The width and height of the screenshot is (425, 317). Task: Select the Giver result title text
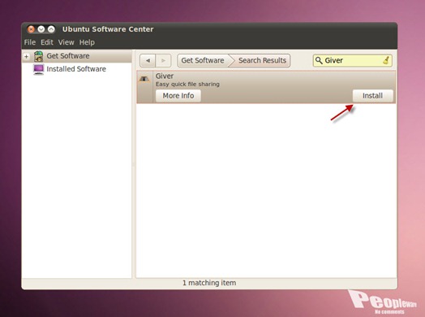[165, 76]
